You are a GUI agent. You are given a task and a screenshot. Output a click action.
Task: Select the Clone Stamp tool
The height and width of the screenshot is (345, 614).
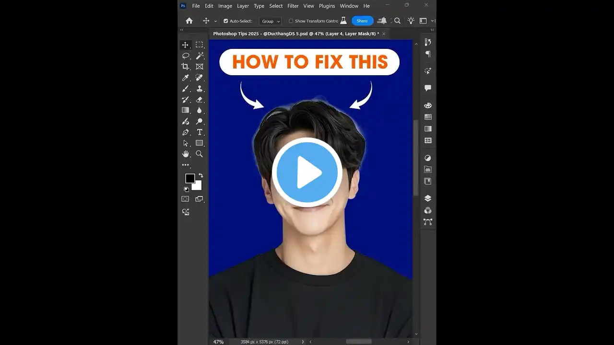[199, 89]
